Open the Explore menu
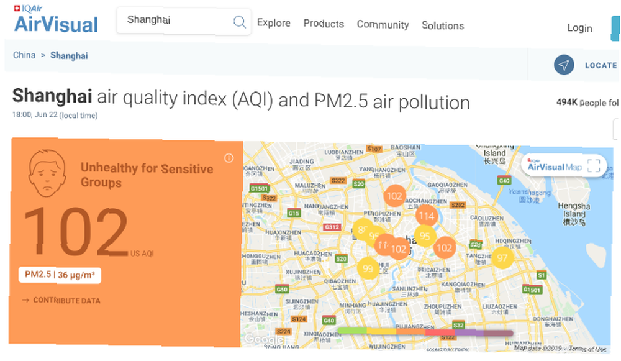Viewport: 621px width, 361px height. click(x=274, y=23)
